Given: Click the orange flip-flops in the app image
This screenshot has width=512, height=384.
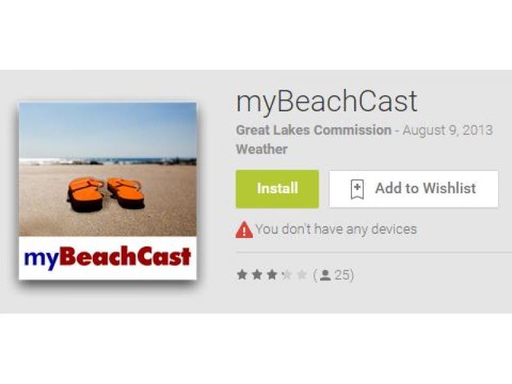Looking at the screenshot, I should (x=106, y=195).
